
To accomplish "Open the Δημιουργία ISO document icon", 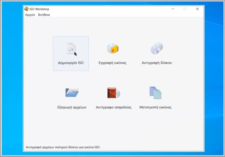I will coord(71,48).
